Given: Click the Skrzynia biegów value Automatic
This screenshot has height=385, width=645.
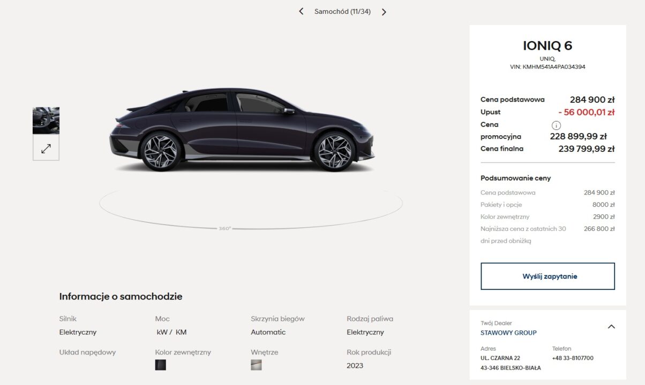Looking at the screenshot, I should [268, 332].
